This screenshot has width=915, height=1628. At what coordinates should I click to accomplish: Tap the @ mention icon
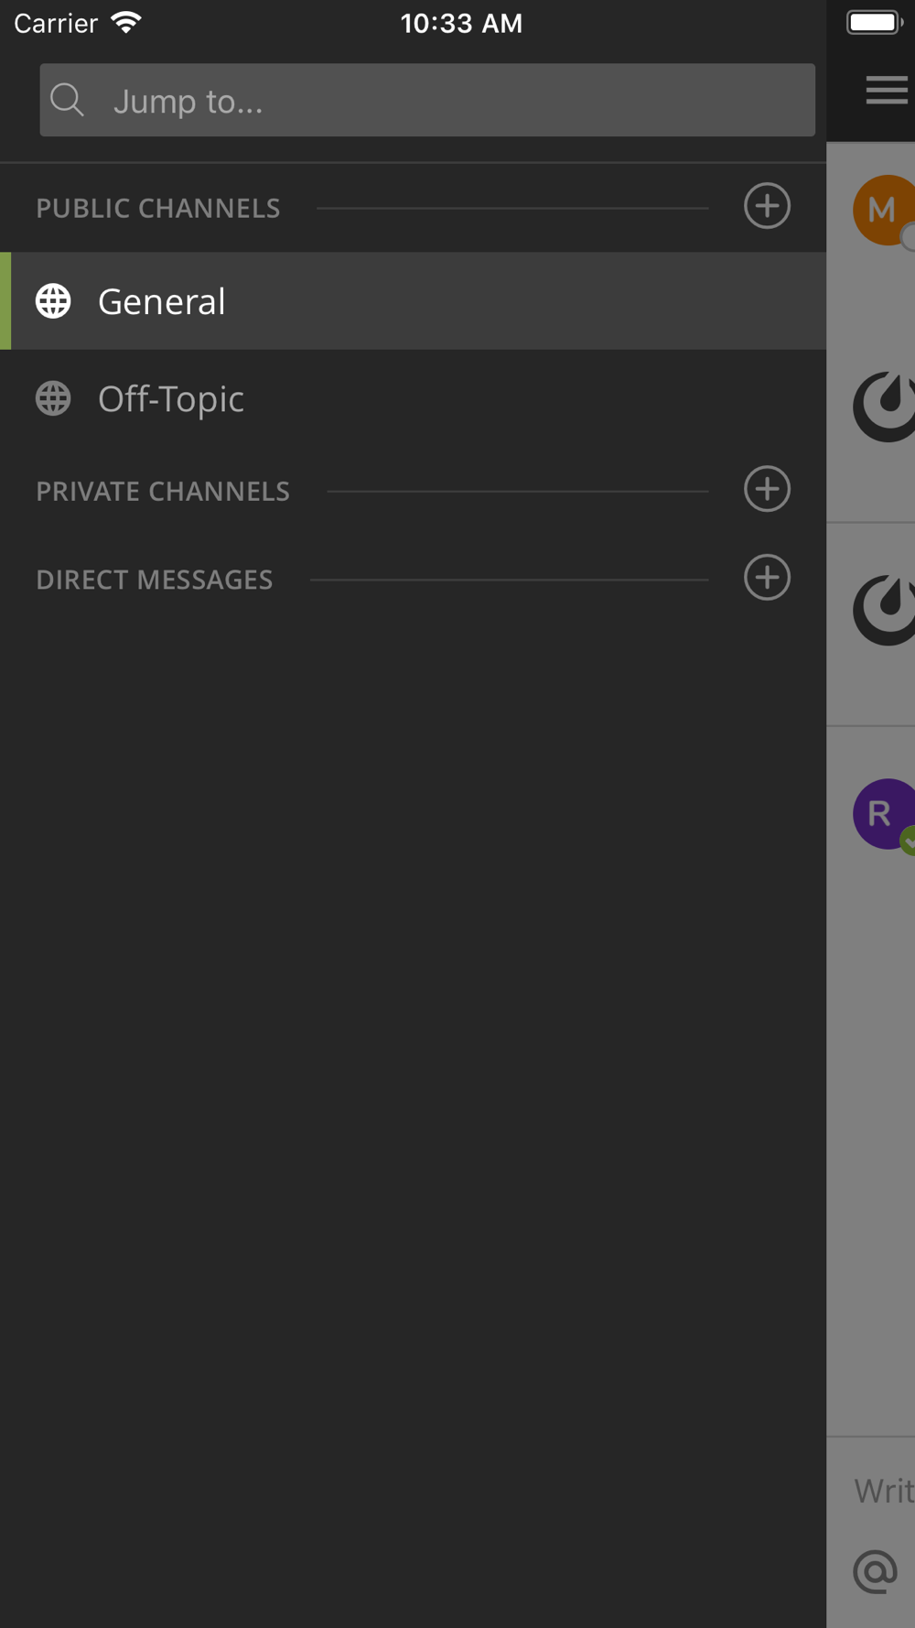(876, 1571)
